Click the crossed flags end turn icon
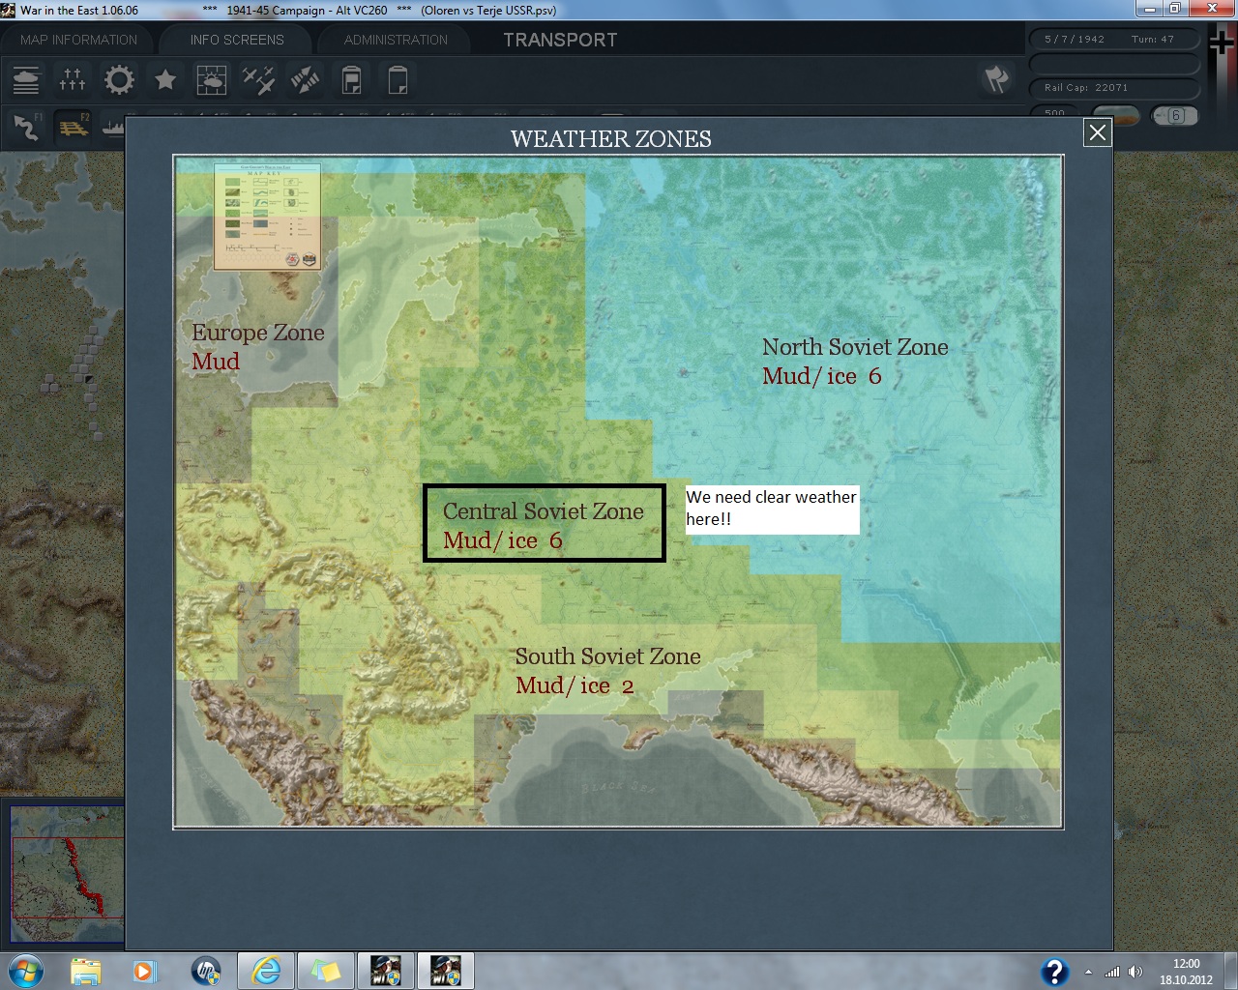This screenshot has height=990, width=1238. click(997, 79)
